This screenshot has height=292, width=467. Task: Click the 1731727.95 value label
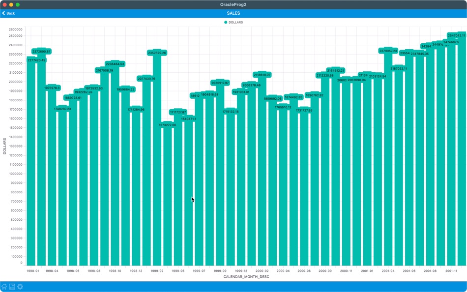[x=304, y=110]
